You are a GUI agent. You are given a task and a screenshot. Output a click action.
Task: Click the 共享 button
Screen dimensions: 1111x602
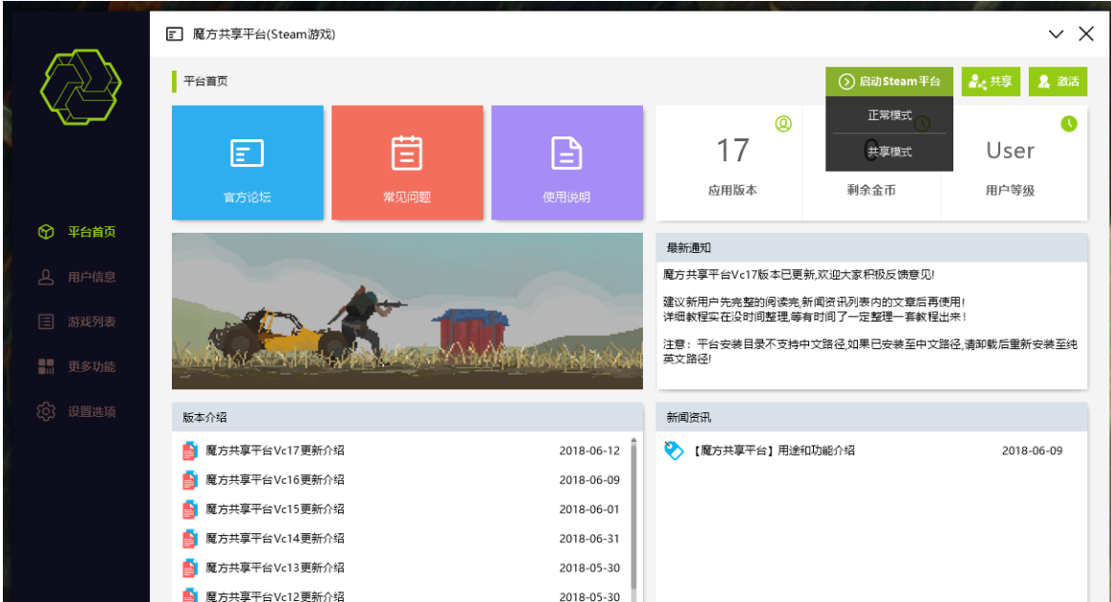click(x=991, y=81)
